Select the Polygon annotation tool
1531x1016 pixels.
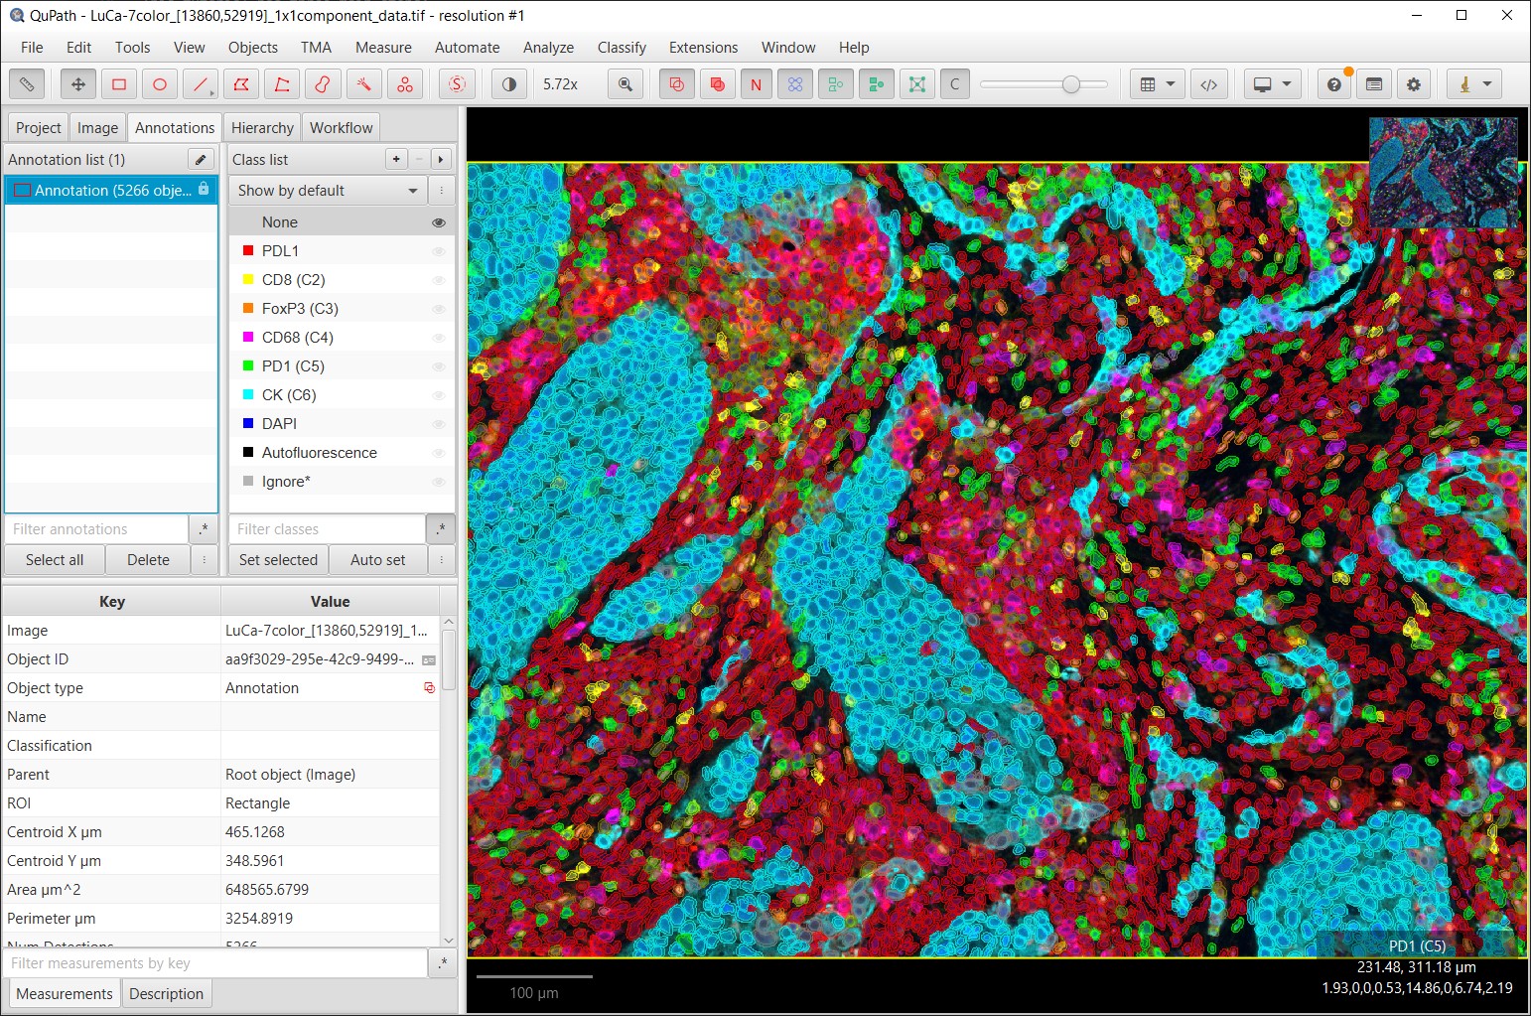point(241,84)
